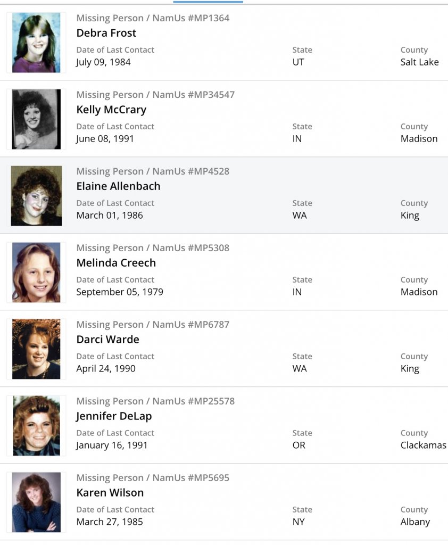Select the Elaine Allenbach photo thumbnail
This screenshot has width=448, height=545.
pyautogui.click(x=36, y=196)
